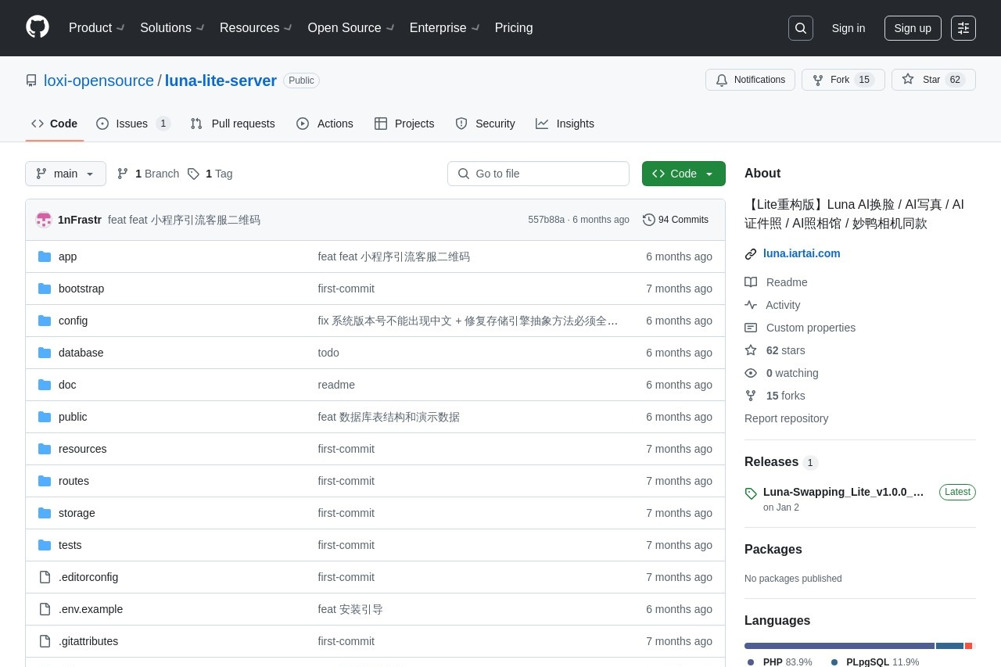Viewport: 1001px width, 667px height.
Task: Expand the Open Source menu
Action: point(350,28)
